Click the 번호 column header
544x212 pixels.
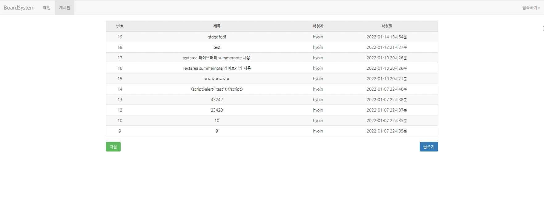click(x=120, y=26)
